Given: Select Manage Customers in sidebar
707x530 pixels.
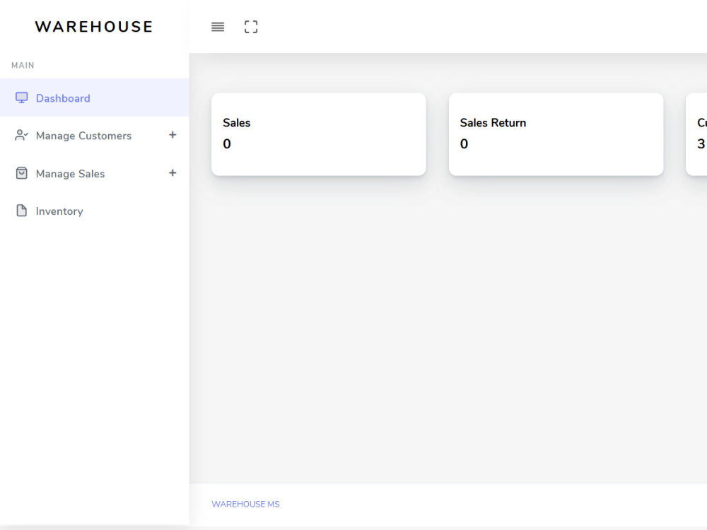Looking at the screenshot, I should click(94, 136).
